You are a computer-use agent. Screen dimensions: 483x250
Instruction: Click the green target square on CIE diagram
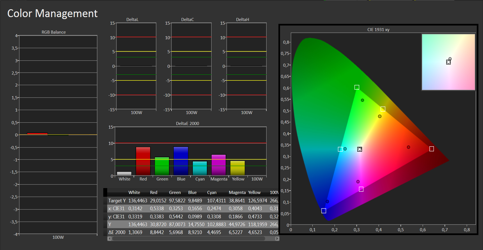[357, 87]
